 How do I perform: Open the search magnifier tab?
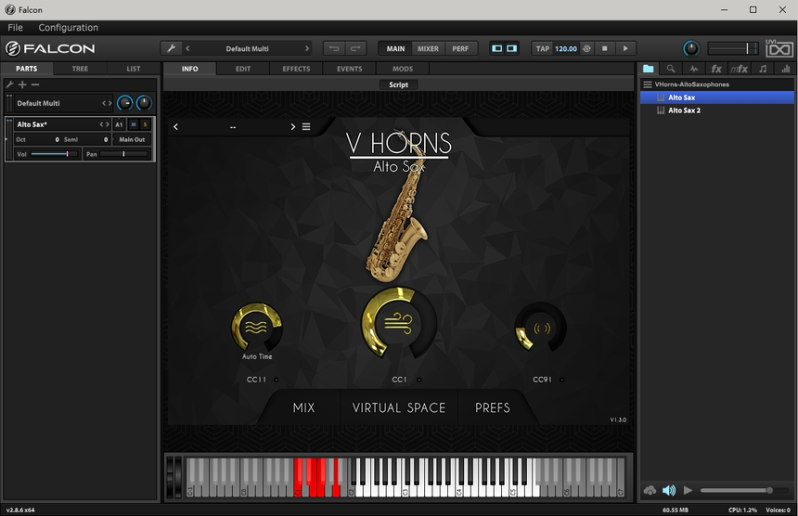point(671,69)
